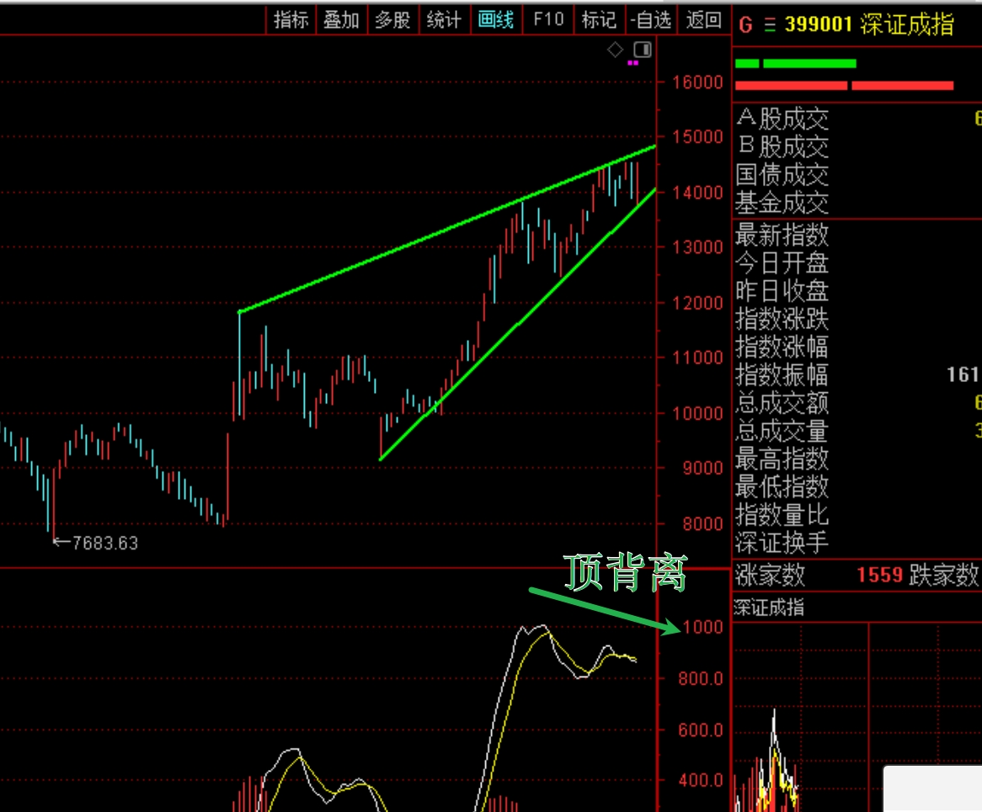This screenshot has height=812, width=982.
Task: Click the magenta marker under panel icon
Action: click(x=633, y=62)
